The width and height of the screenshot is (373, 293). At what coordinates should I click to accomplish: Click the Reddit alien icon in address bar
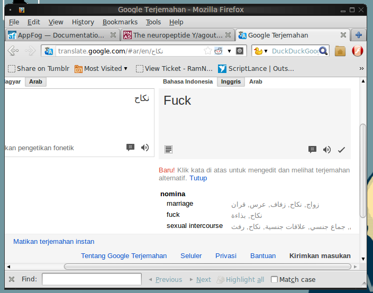click(x=219, y=51)
